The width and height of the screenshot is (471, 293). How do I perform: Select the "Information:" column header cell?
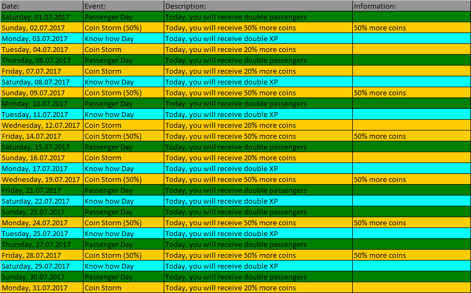click(x=412, y=6)
